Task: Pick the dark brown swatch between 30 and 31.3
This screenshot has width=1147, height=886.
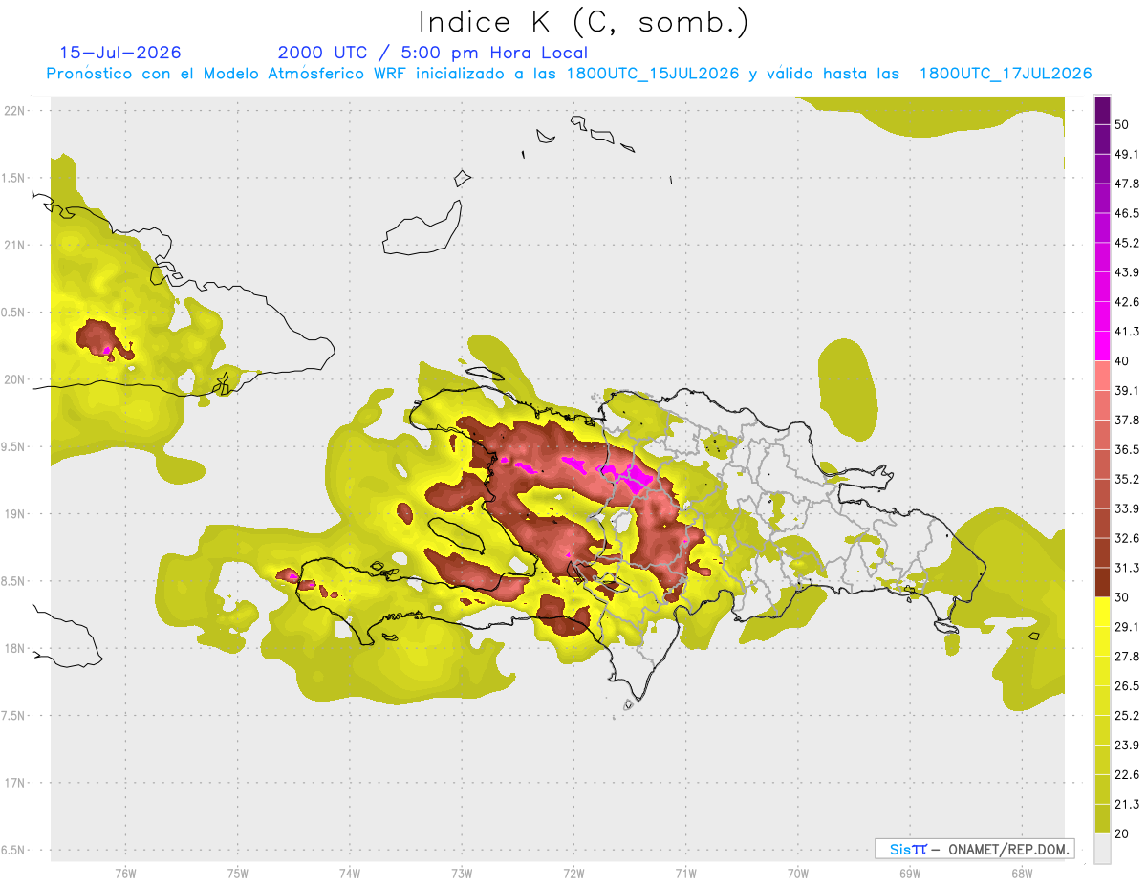Action: [1102, 583]
